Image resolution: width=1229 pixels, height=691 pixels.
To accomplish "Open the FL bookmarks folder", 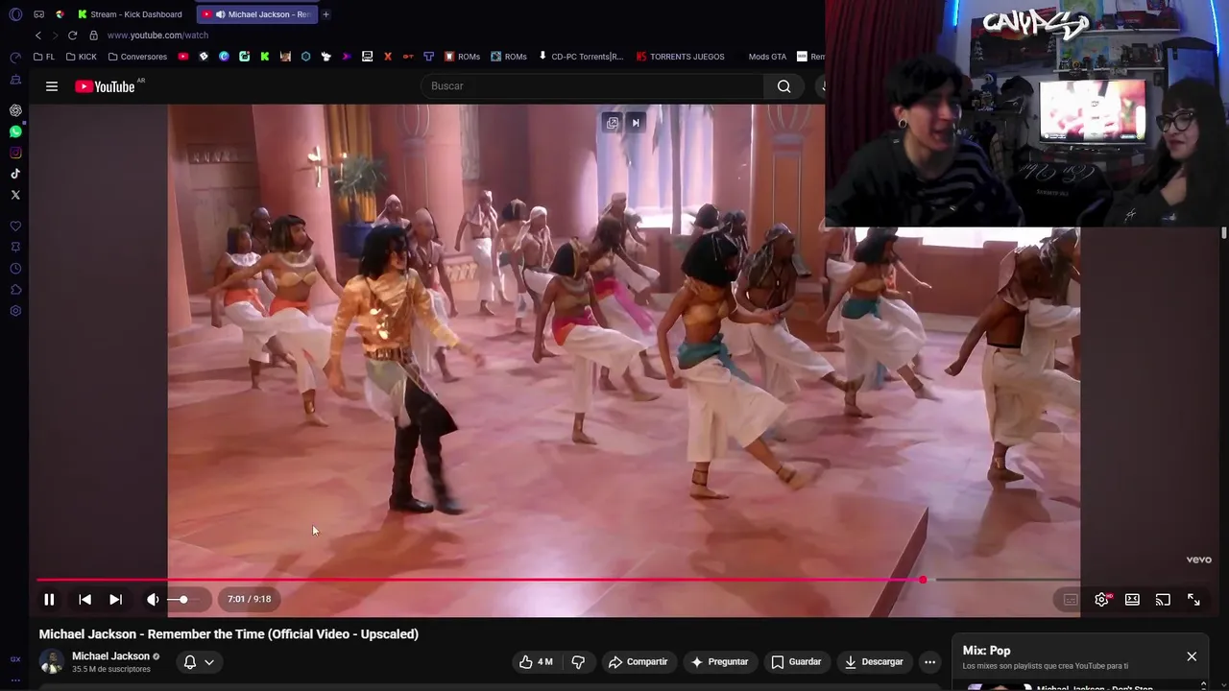I will coord(44,57).
